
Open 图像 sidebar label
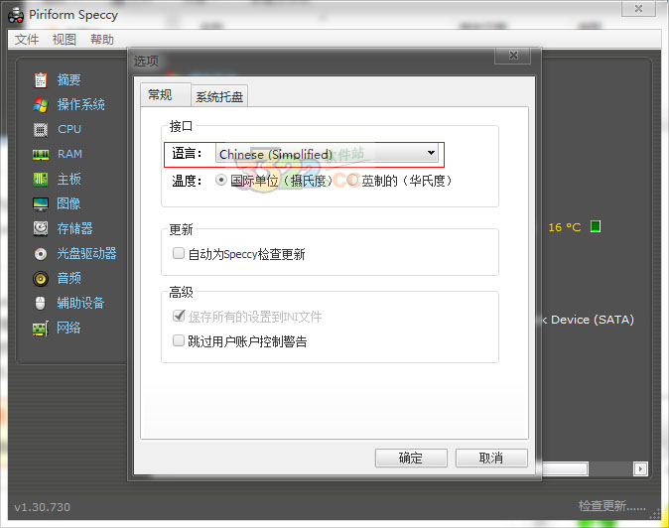point(68,203)
